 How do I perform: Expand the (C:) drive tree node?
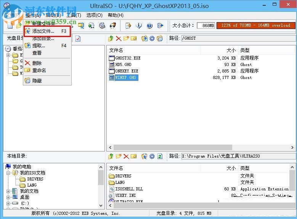point(8,203)
